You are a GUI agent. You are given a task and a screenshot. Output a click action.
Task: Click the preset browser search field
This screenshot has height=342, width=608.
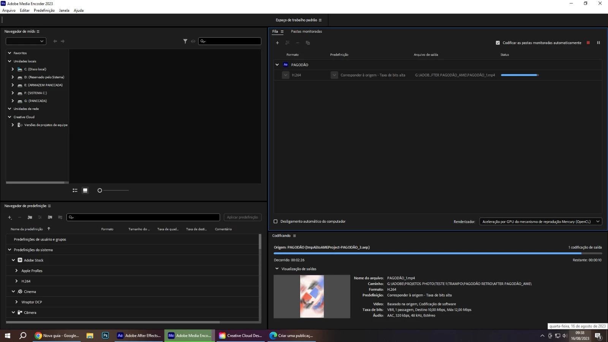click(x=143, y=217)
